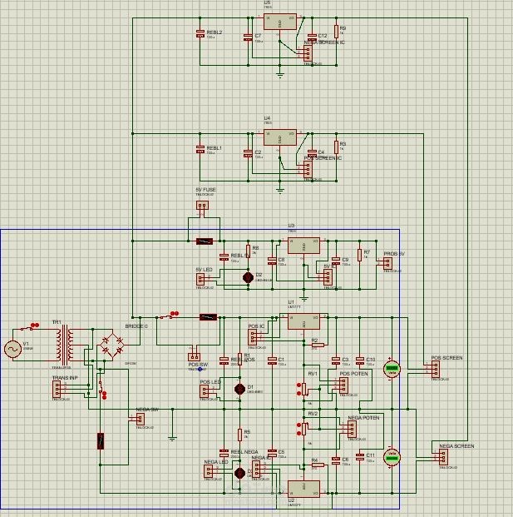
Task: Select capacitor C2
Action: click(x=248, y=153)
